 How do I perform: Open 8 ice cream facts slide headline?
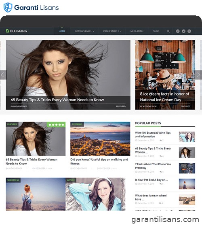tap(164, 97)
